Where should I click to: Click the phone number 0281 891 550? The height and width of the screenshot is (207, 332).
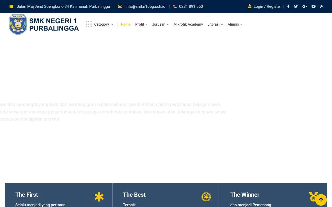tap(191, 6)
